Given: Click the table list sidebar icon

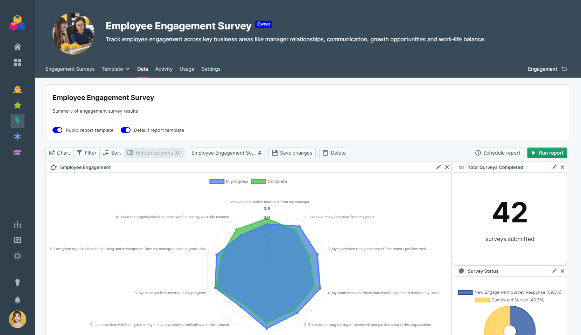Looking at the screenshot, I should [17, 240].
